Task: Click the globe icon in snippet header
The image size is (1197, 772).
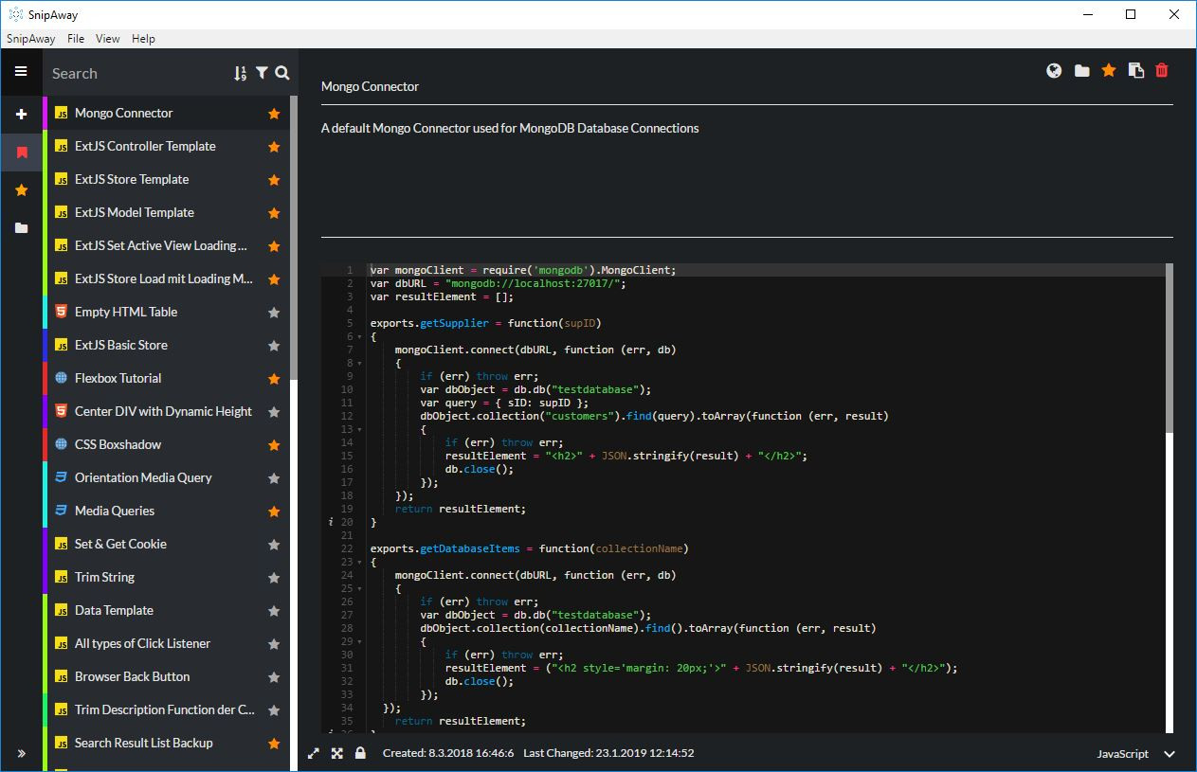Action: click(x=1054, y=70)
